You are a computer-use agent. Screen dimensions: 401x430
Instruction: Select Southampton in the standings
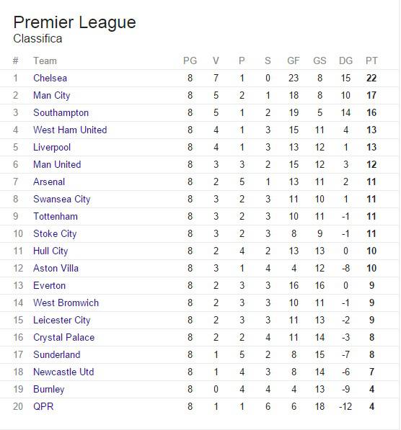tap(61, 113)
